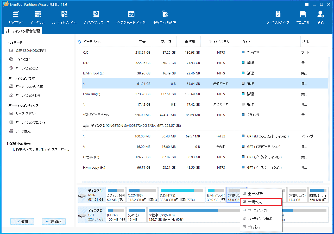Select (FAT32) 100 MB block

[116, 215]
